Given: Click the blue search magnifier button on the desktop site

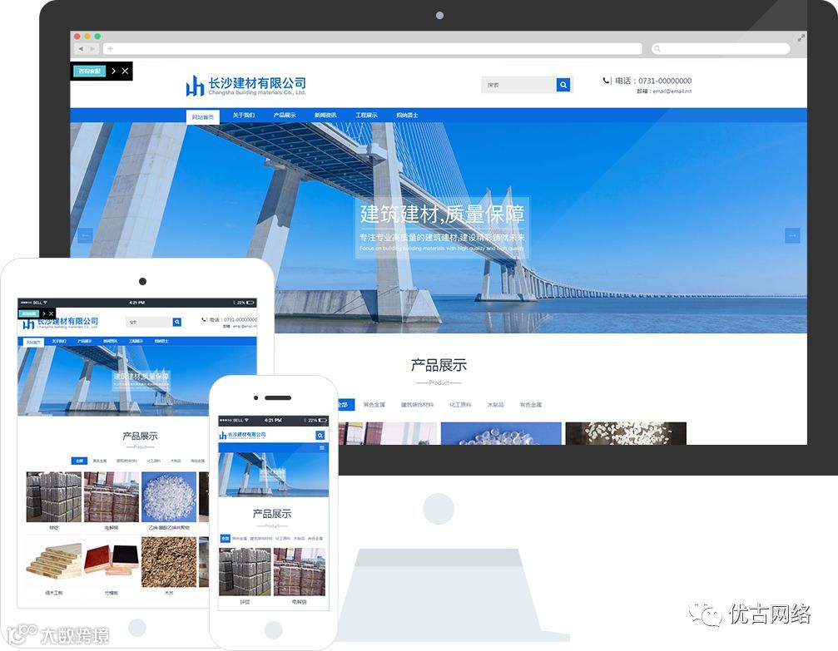Looking at the screenshot, I should (563, 85).
